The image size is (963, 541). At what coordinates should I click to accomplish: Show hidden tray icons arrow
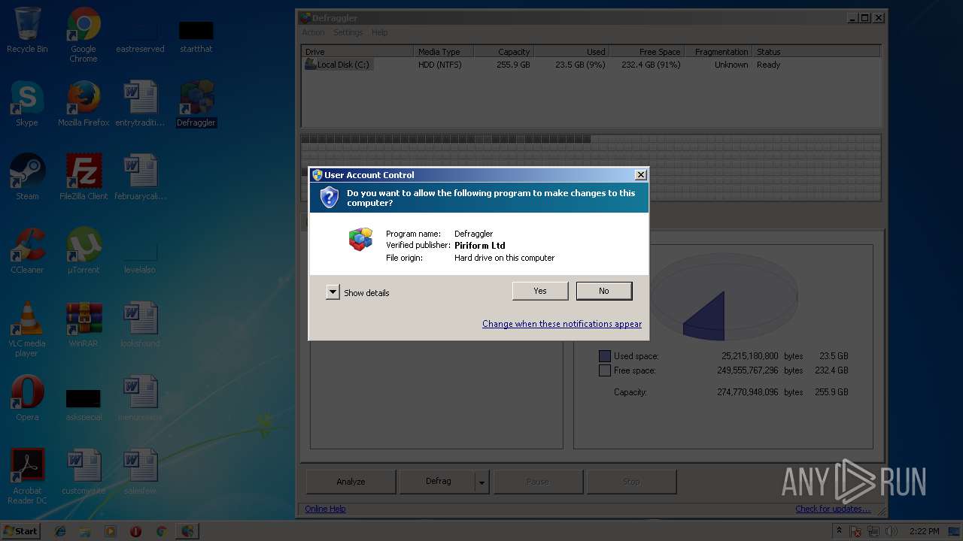[839, 530]
